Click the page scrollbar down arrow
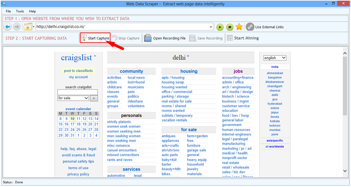351x187 pixels. tap(345, 171)
